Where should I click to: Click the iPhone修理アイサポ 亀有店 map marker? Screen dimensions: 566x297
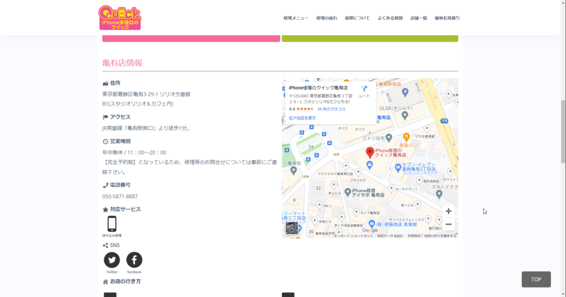[348, 193]
